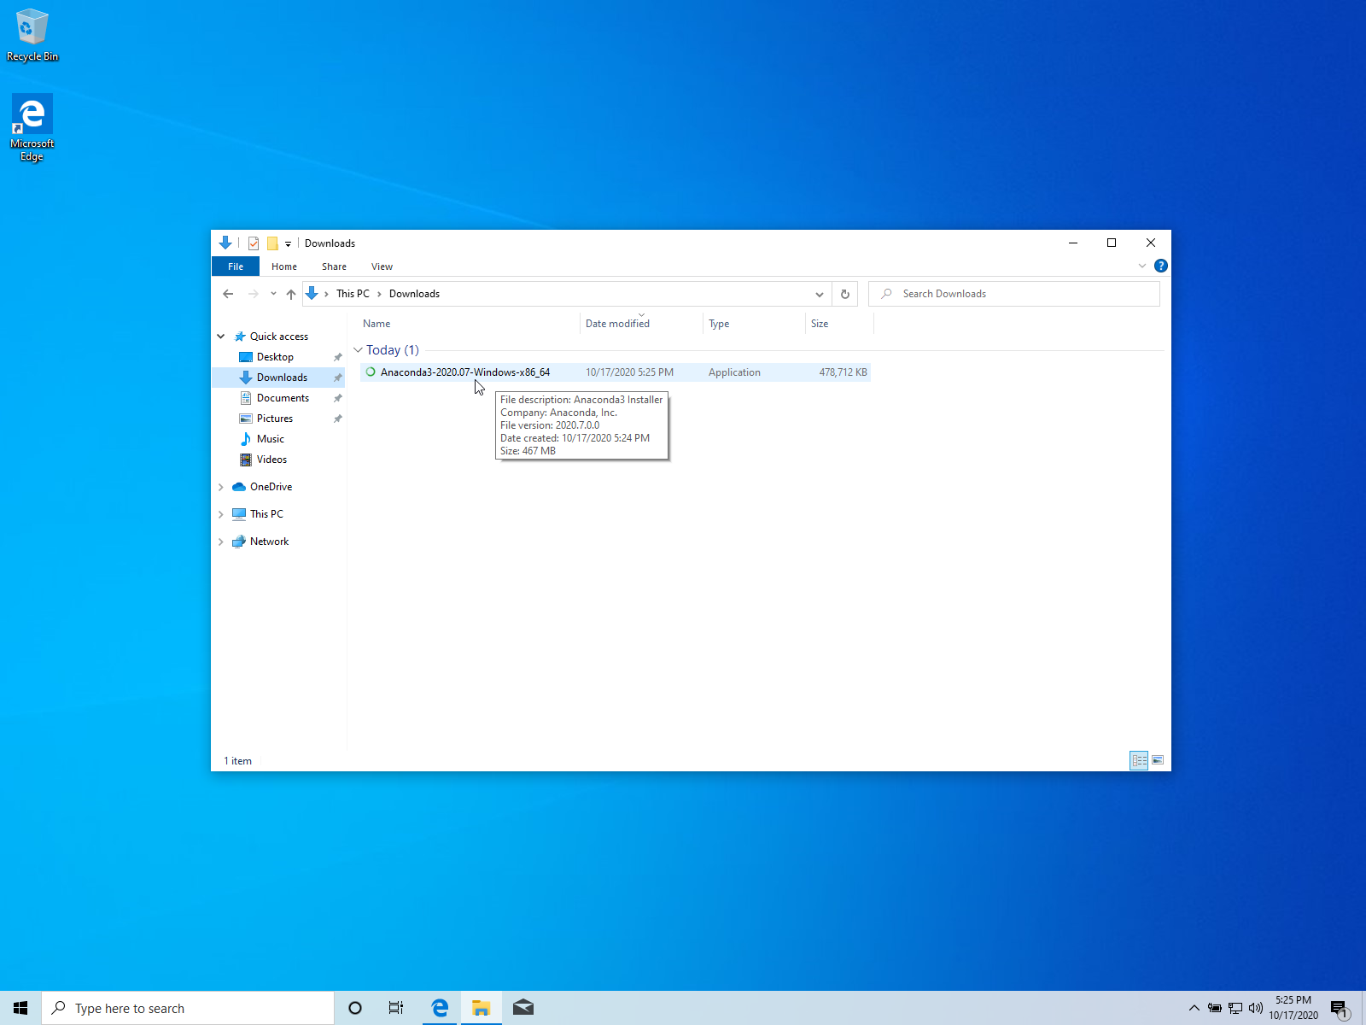Go up one folder level

click(291, 294)
